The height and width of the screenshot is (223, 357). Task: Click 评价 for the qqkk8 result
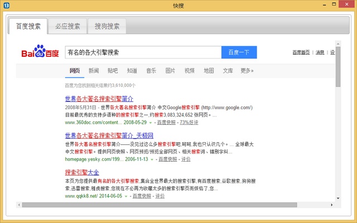pos(160,196)
